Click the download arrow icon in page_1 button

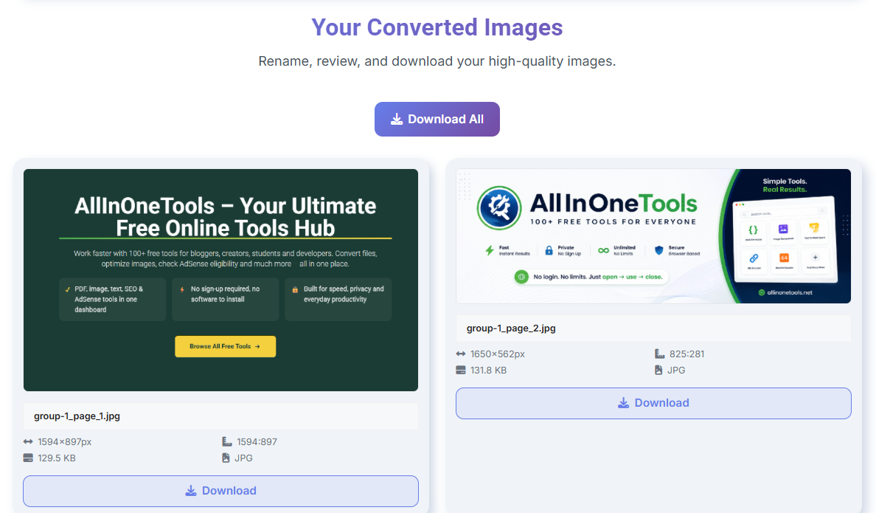pos(190,491)
